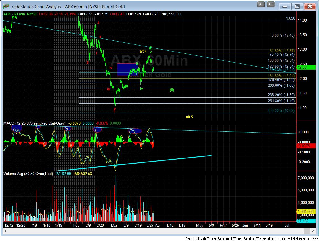Viewport: 319px width, 241px height.
Task: Click the 'Apr' date axis label
Action: (x=158, y=226)
